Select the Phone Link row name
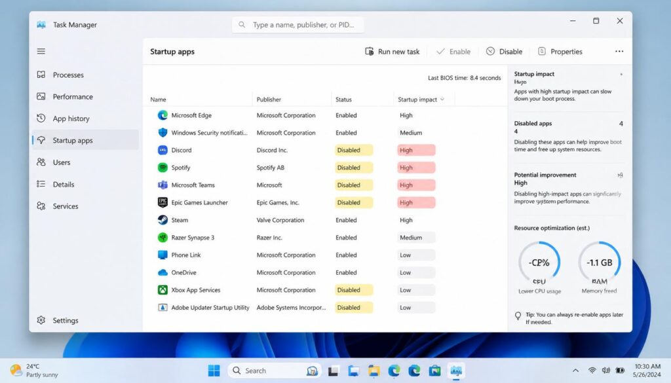671x383 pixels. pos(185,255)
